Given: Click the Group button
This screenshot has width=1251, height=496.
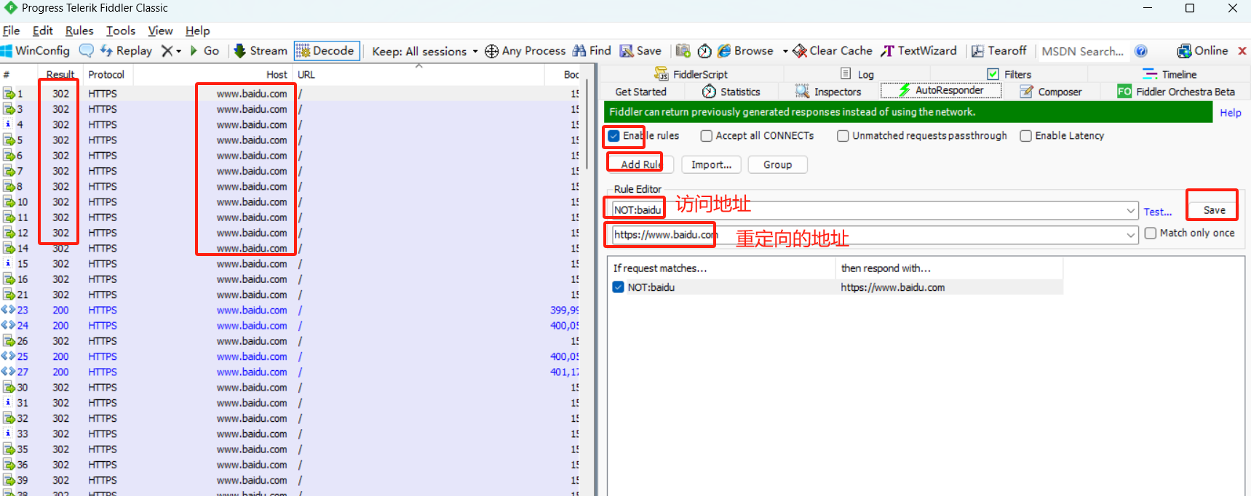Looking at the screenshot, I should coord(777,164).
